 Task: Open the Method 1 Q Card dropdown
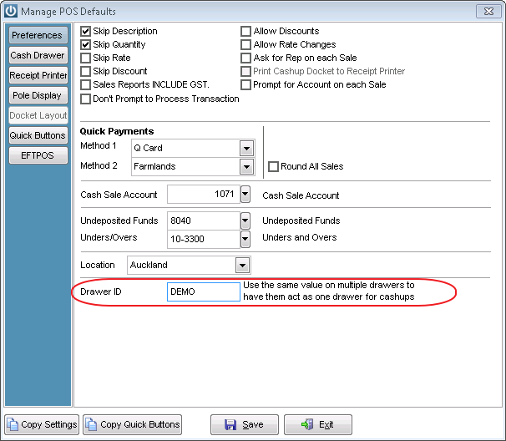pyautogui.click(x=247, y=149)
